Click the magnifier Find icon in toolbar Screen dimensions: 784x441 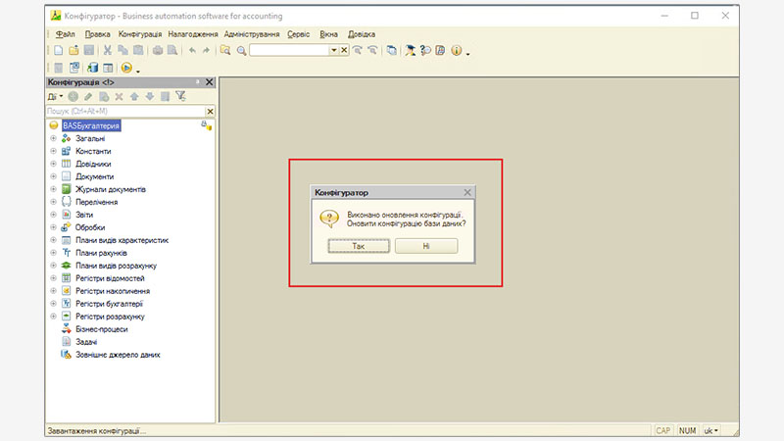pos(241,50)
